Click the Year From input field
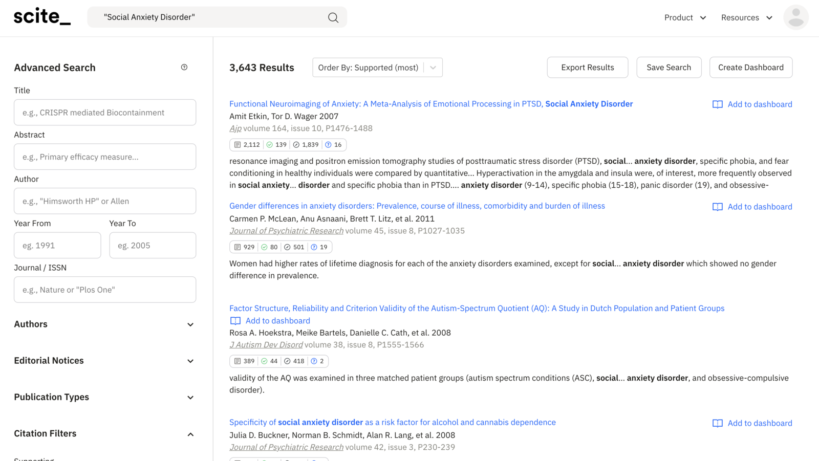 click(x=57, y=245)
